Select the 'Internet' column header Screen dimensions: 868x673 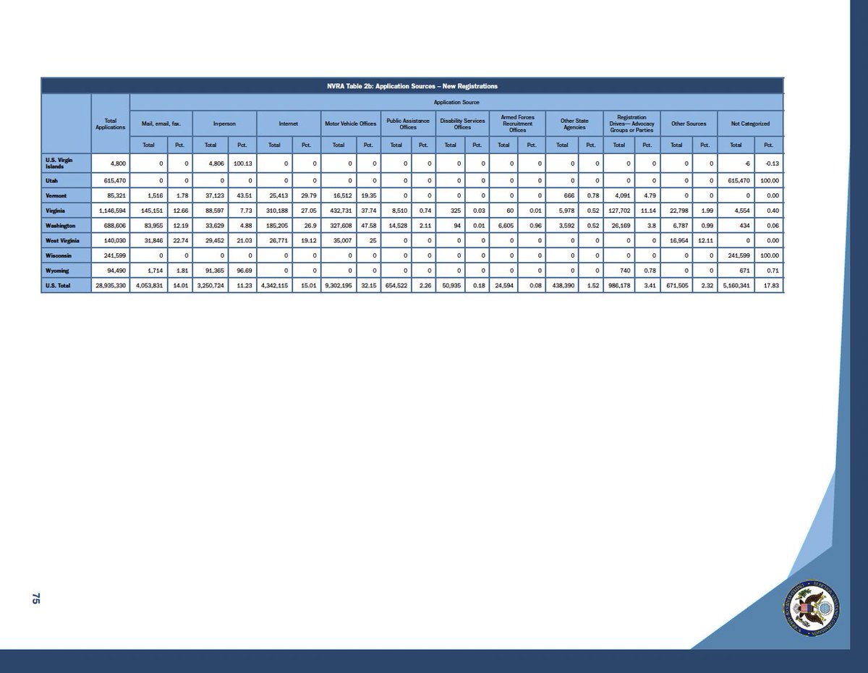[x=287, y=124]
